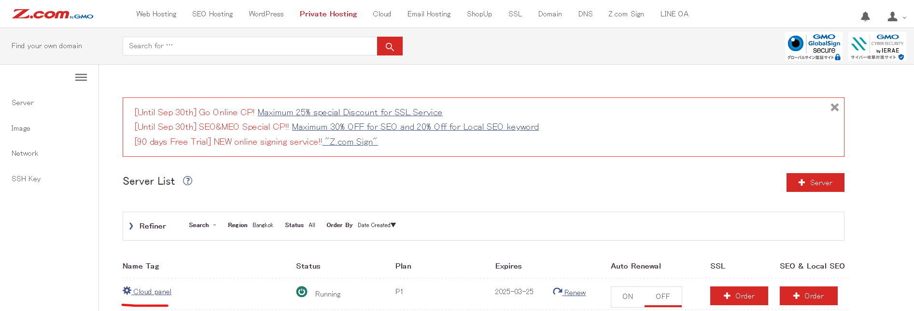
Task: Click the Region Bangkok filter
Action: pos(251,225)
